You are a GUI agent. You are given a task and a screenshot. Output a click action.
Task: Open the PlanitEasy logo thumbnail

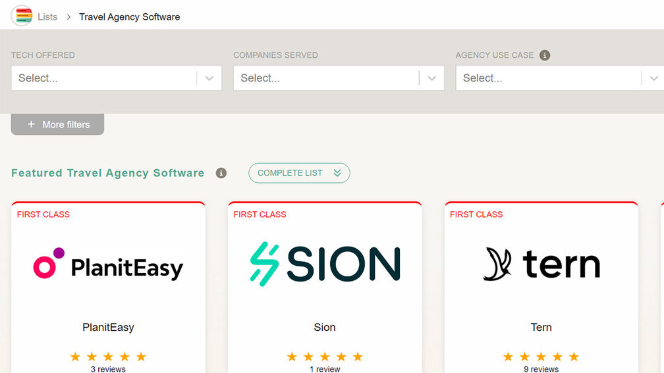point(109,264)
